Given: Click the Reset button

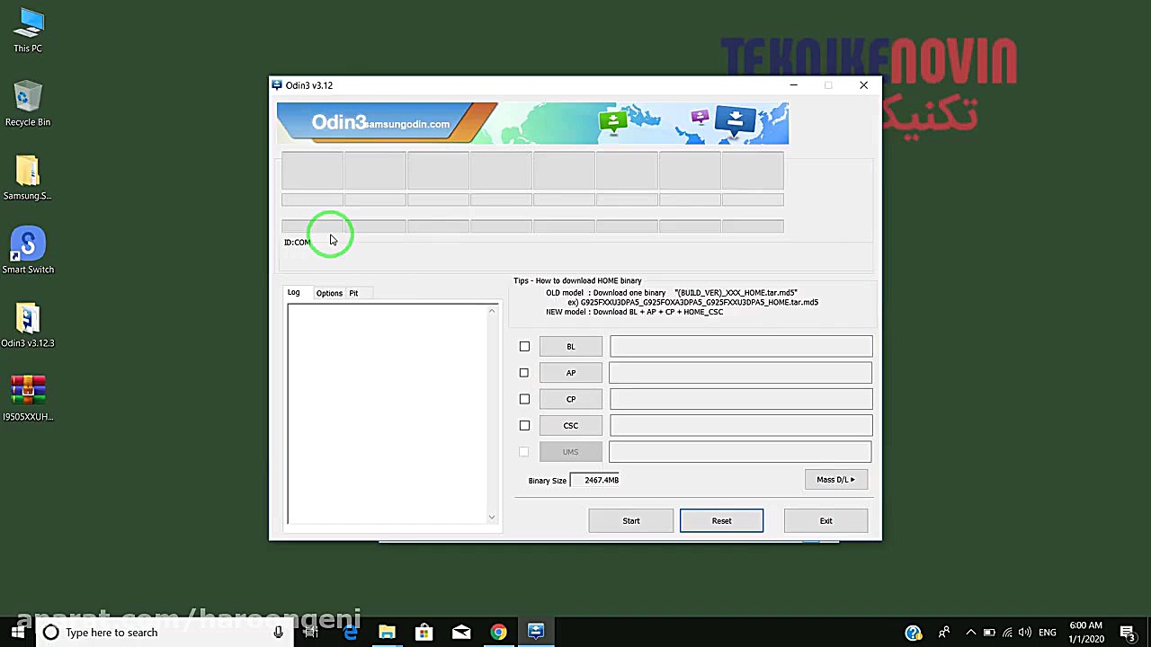Looking at the screenshot, I should pos(721,521).
